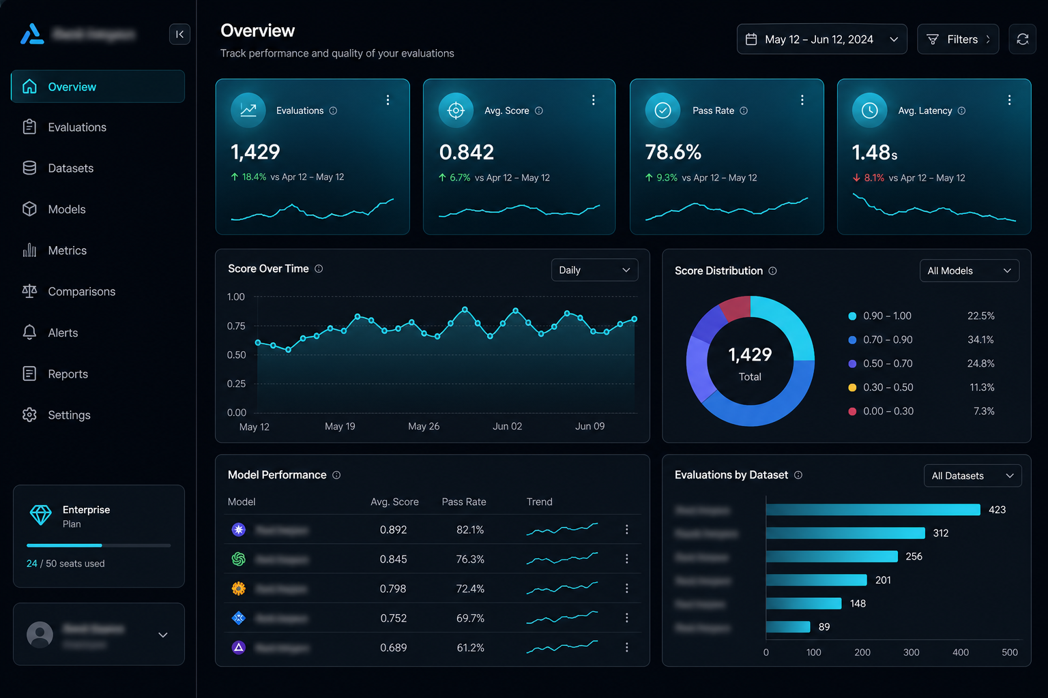Click the Pass Rate checkmark icon
This screenshot has width=1048, height=698.
click(663, 110)
